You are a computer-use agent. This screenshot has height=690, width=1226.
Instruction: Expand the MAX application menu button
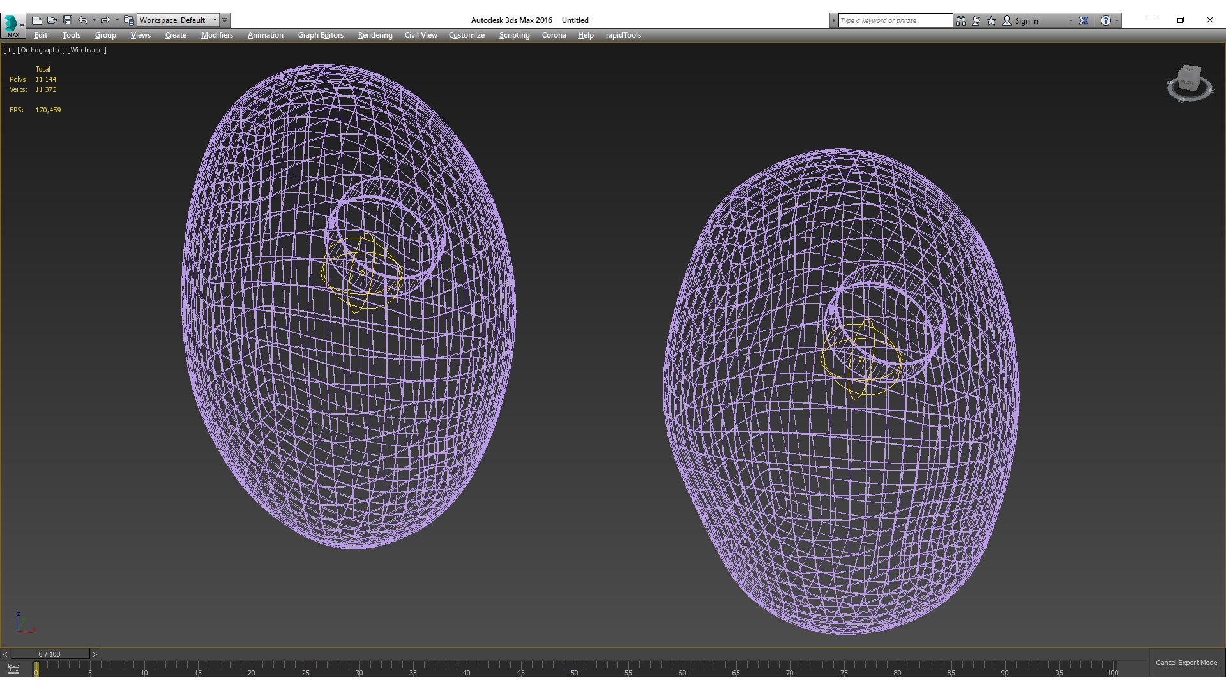pyautogui.click(x=13, y=26)
